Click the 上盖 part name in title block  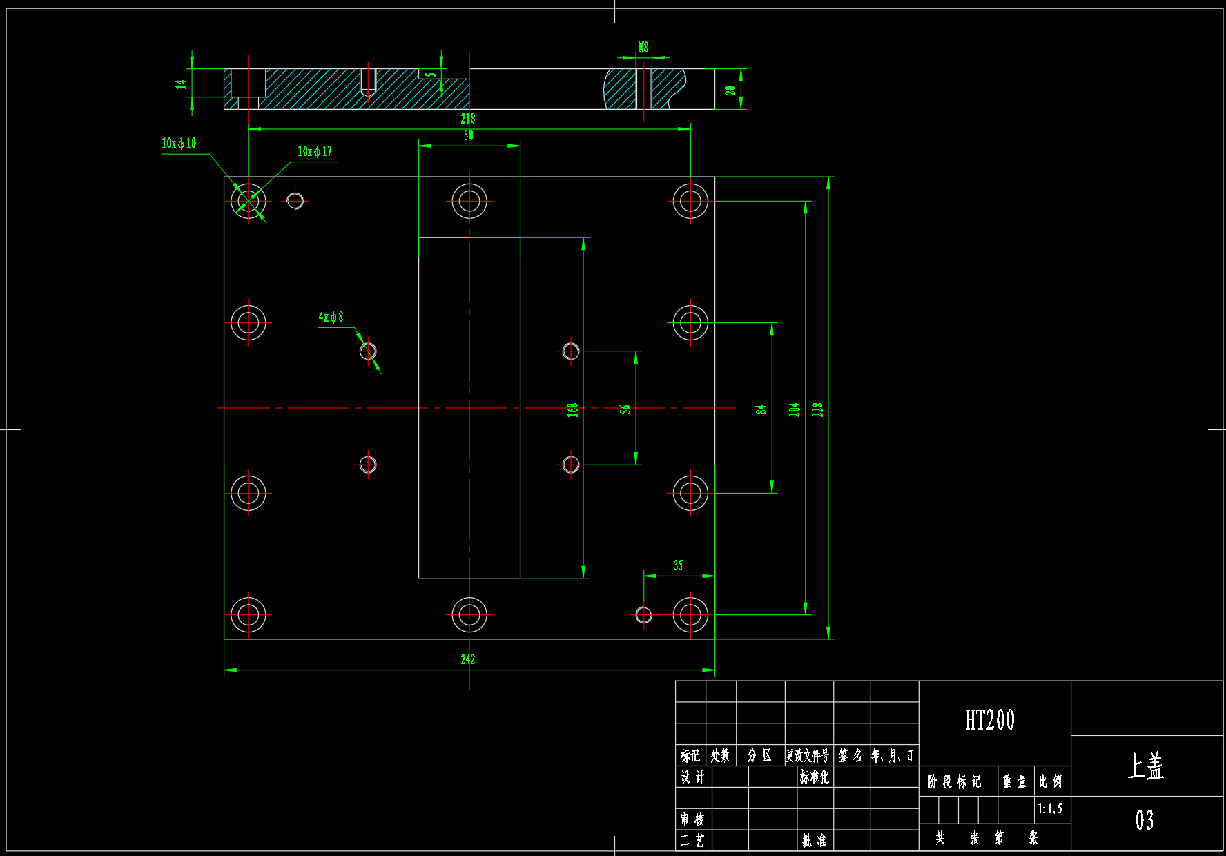(x=1145, y=766)
